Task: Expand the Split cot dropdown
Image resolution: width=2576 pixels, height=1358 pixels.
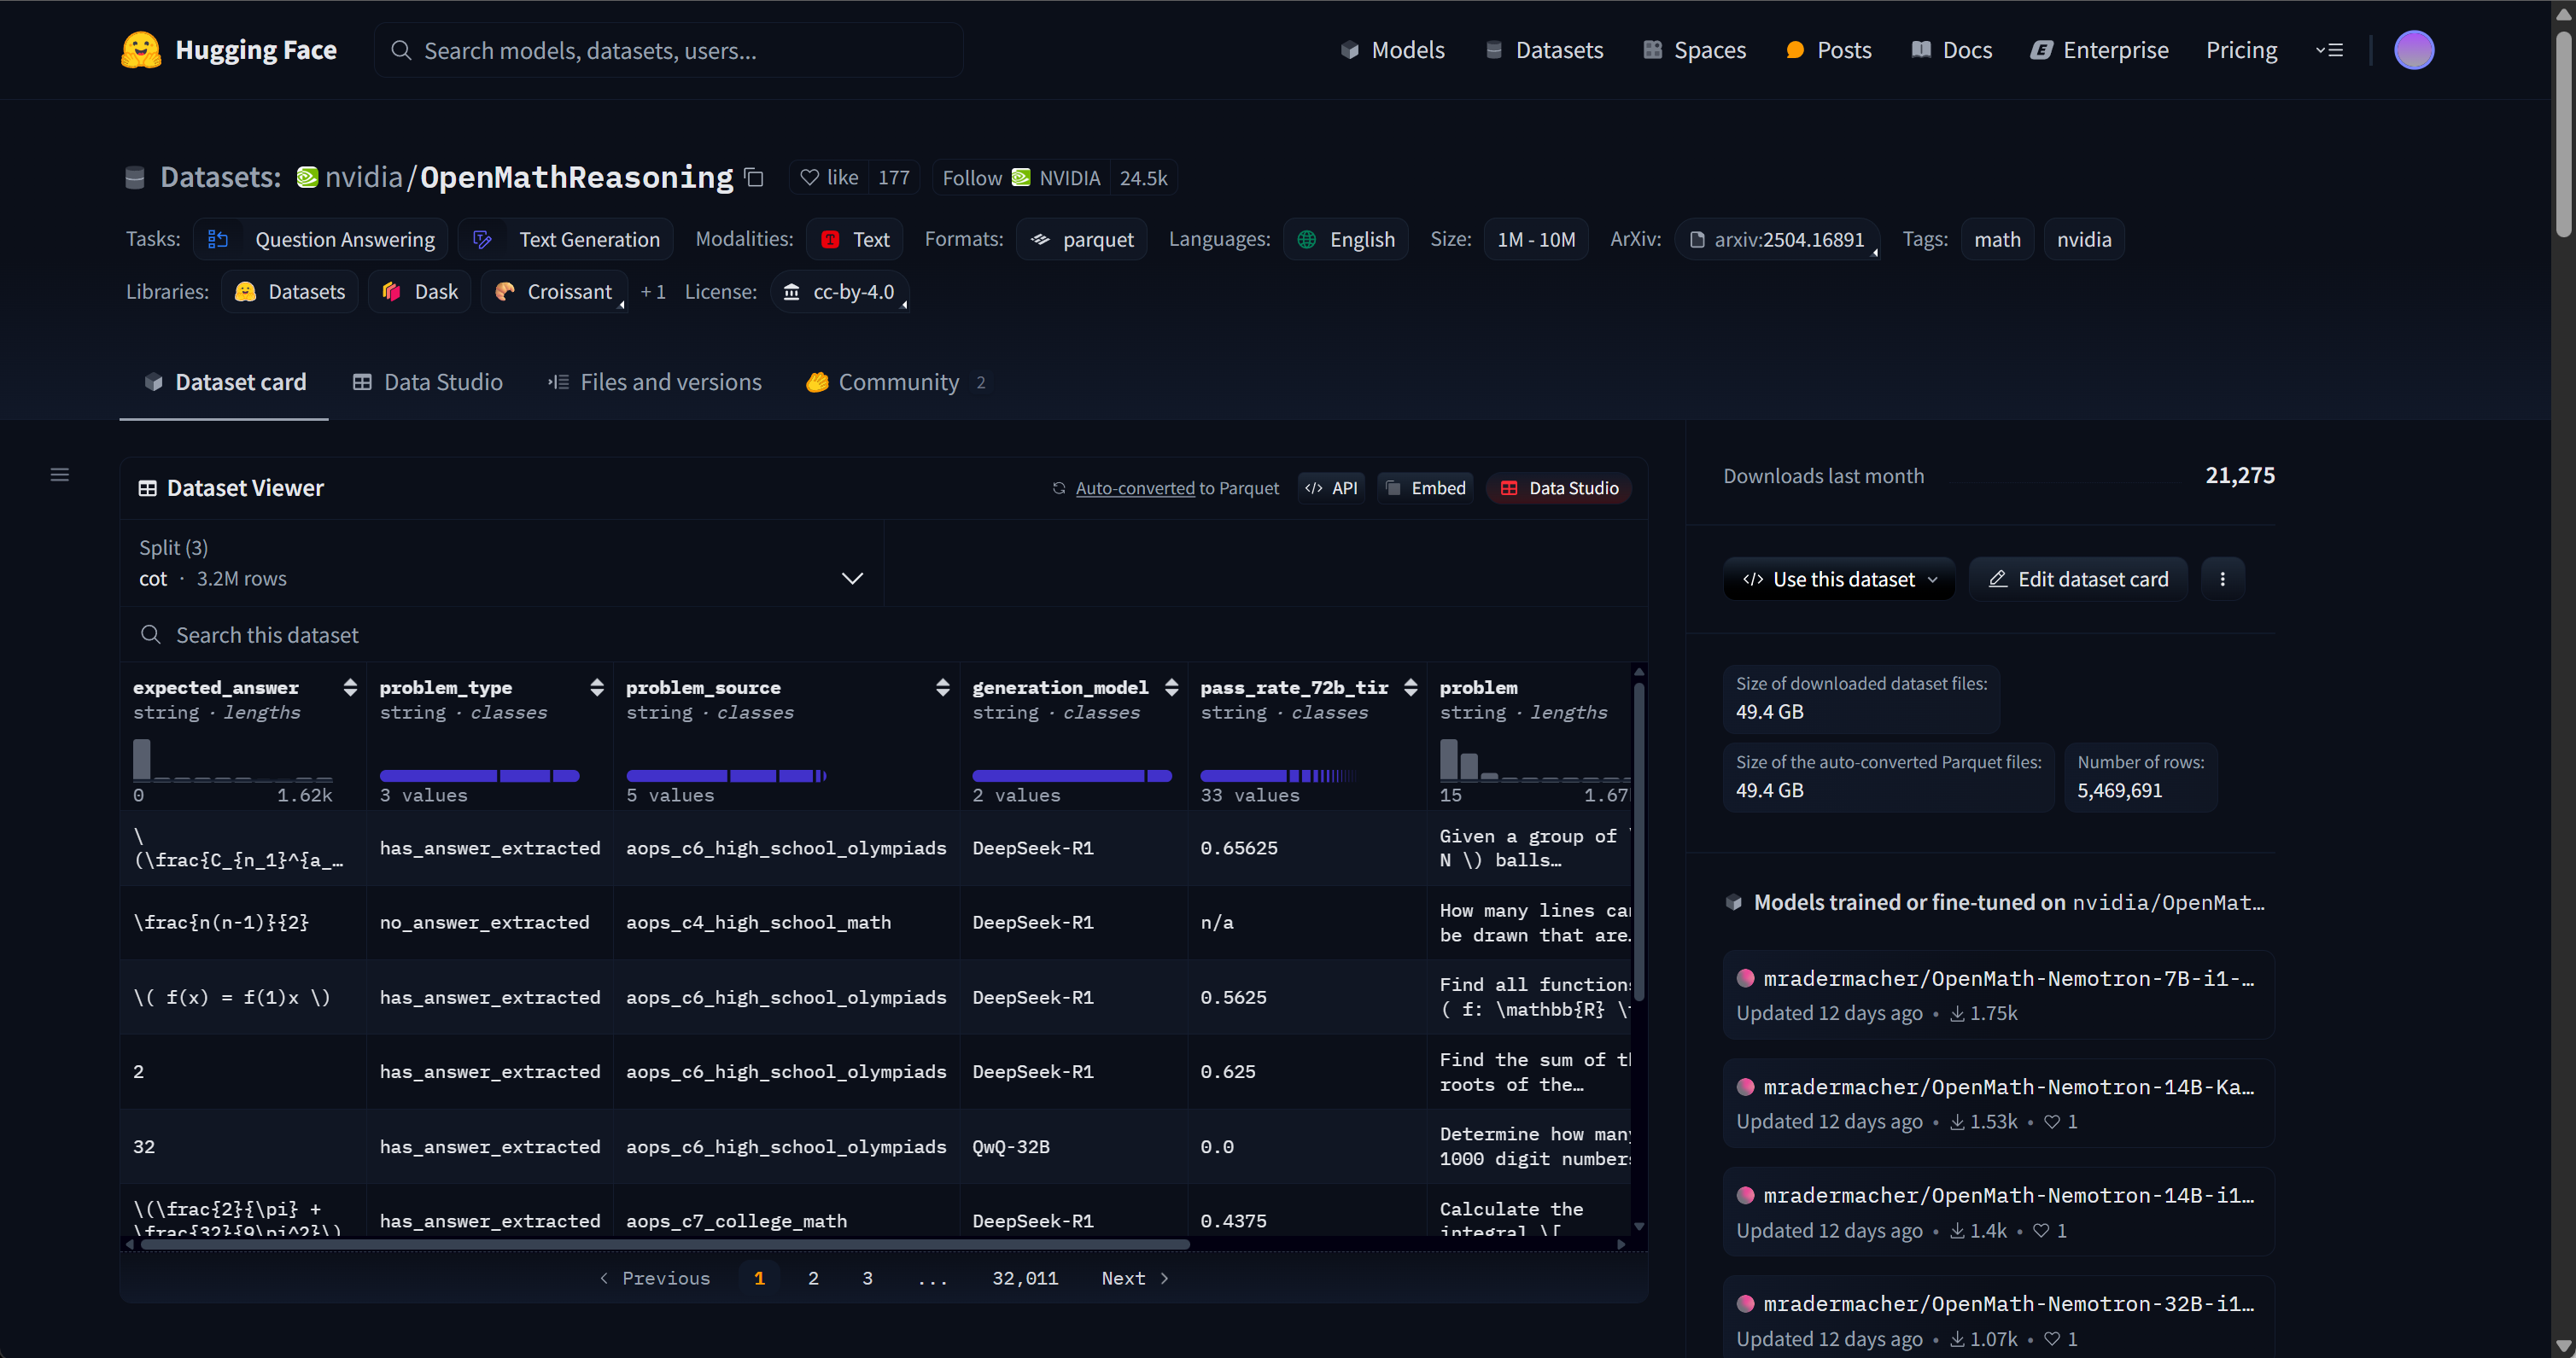Action: click(852, 578)
